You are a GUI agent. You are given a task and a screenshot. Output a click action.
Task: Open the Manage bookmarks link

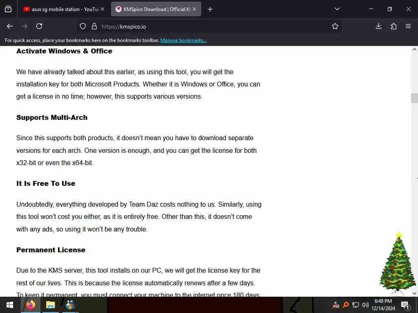(183, 40)
